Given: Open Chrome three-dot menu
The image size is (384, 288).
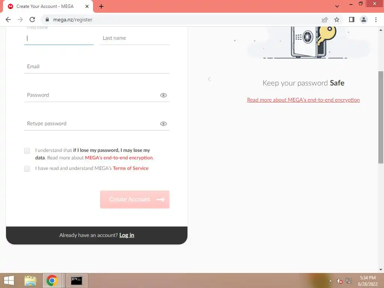Looking at the screenshot, I should [x=376, y=19].
